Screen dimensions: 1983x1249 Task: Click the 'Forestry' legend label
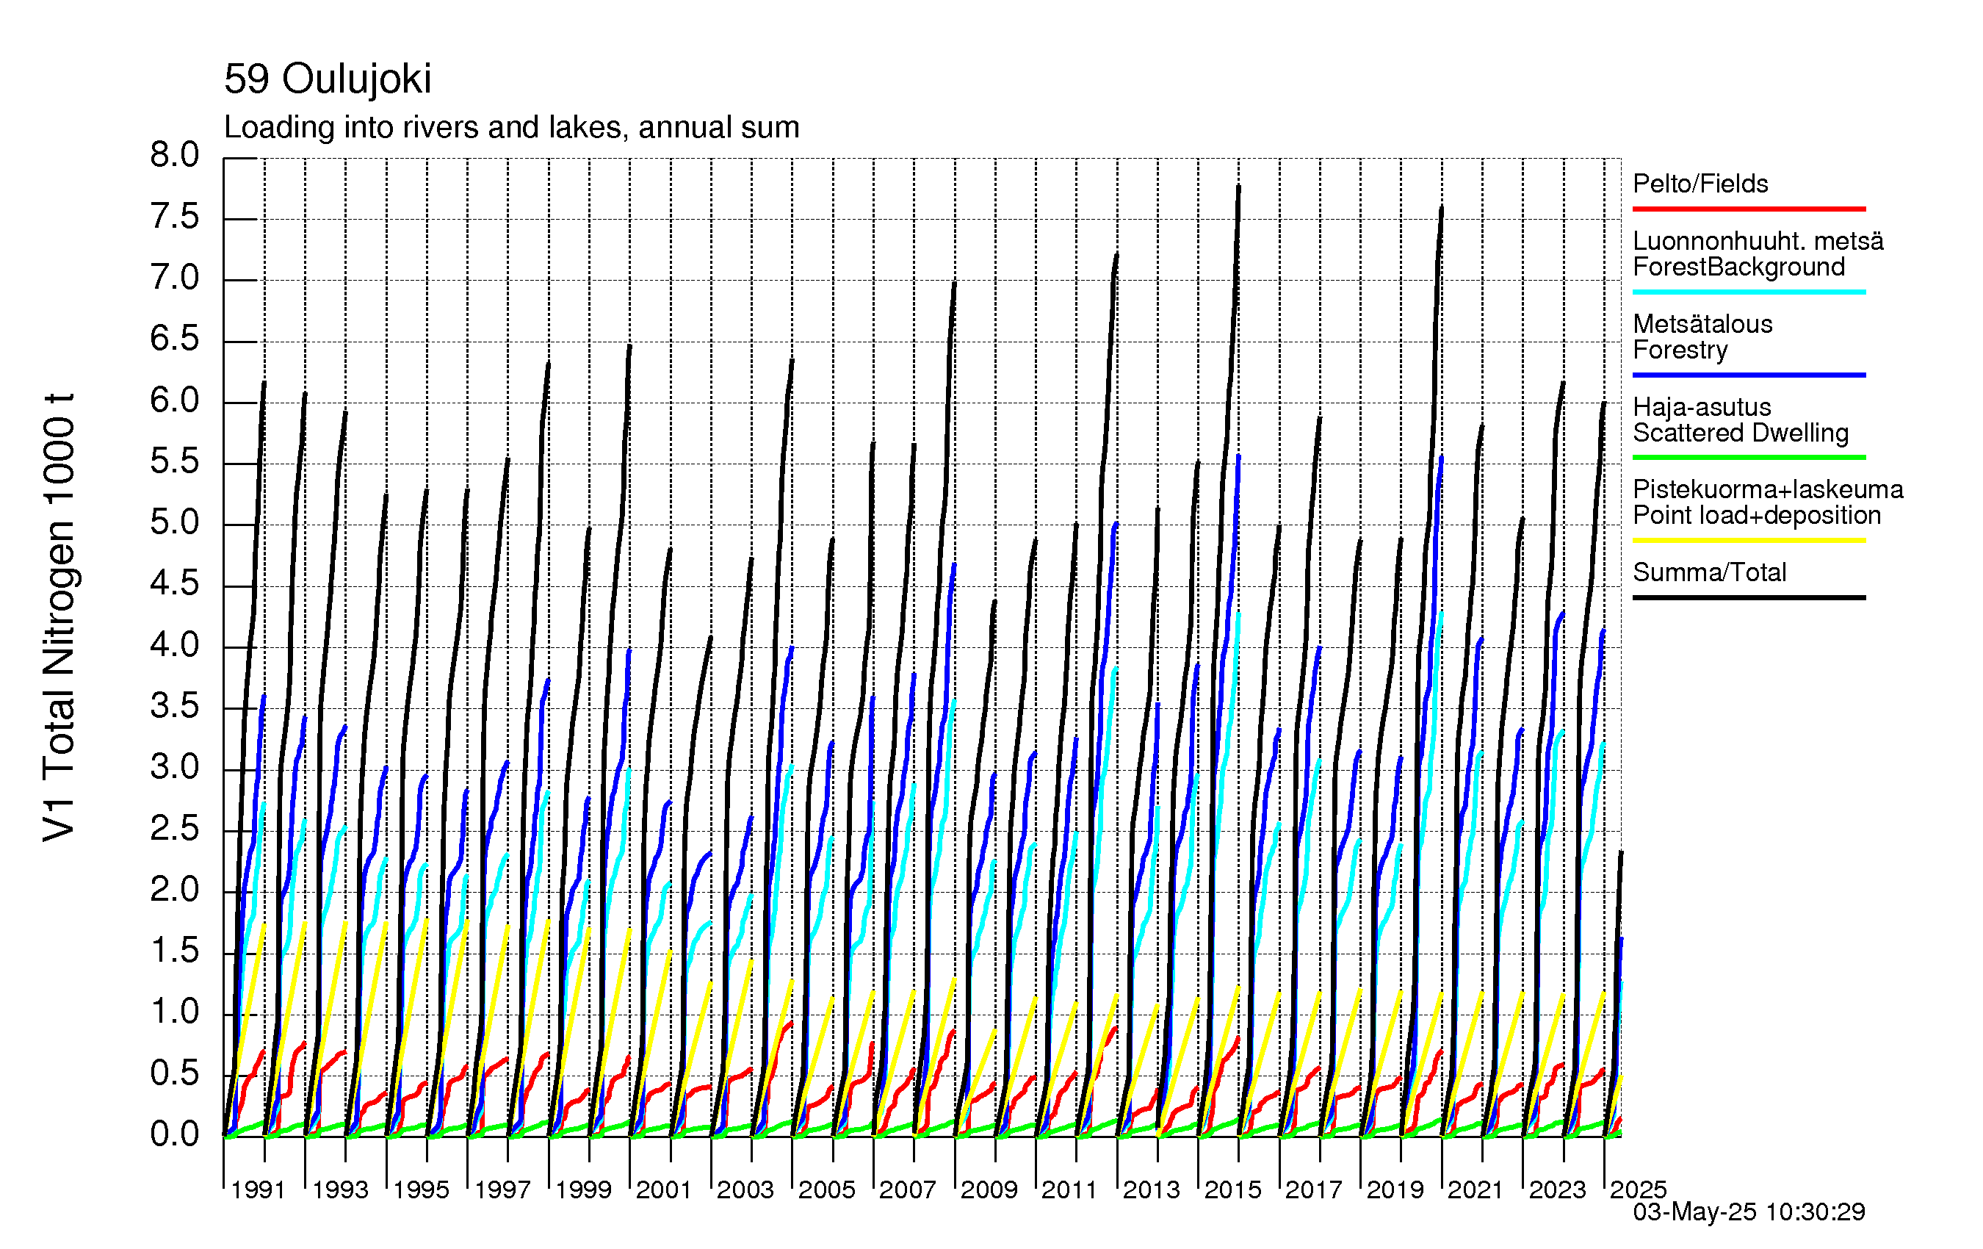[x=1680, y=350]
